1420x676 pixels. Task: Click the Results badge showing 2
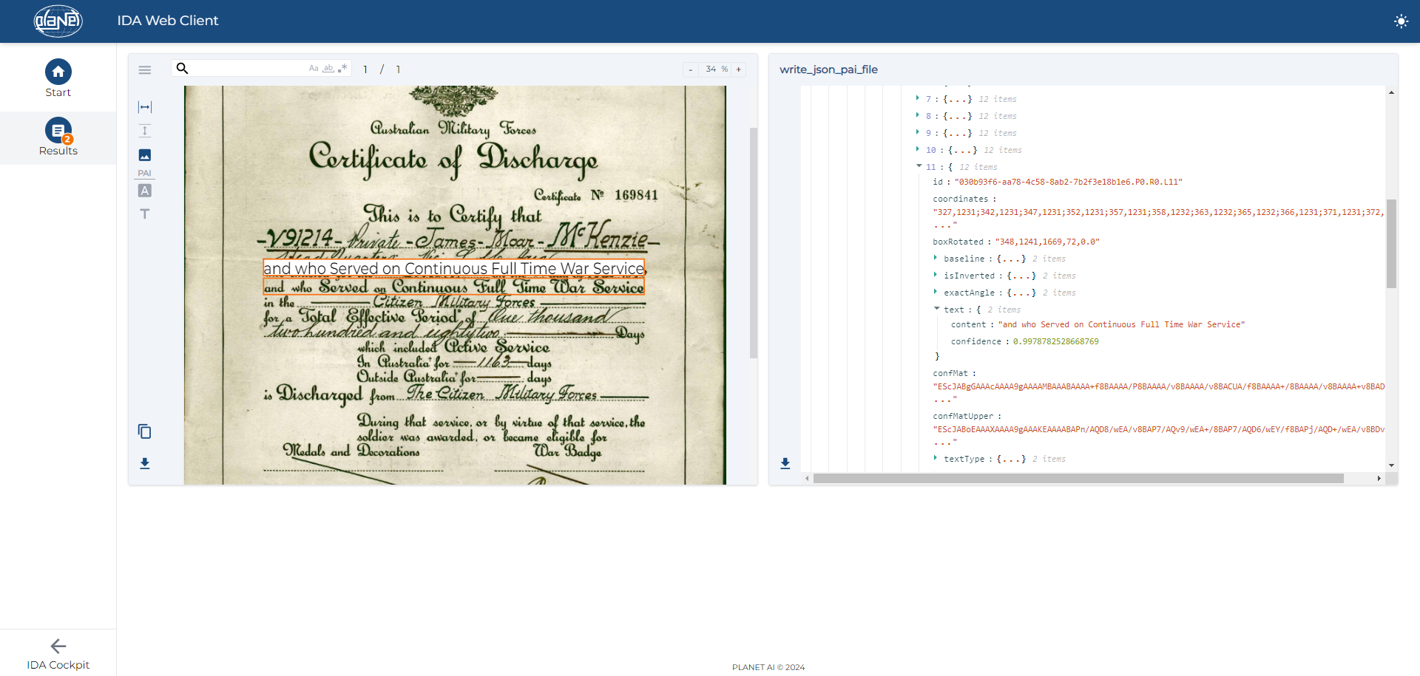67,139
